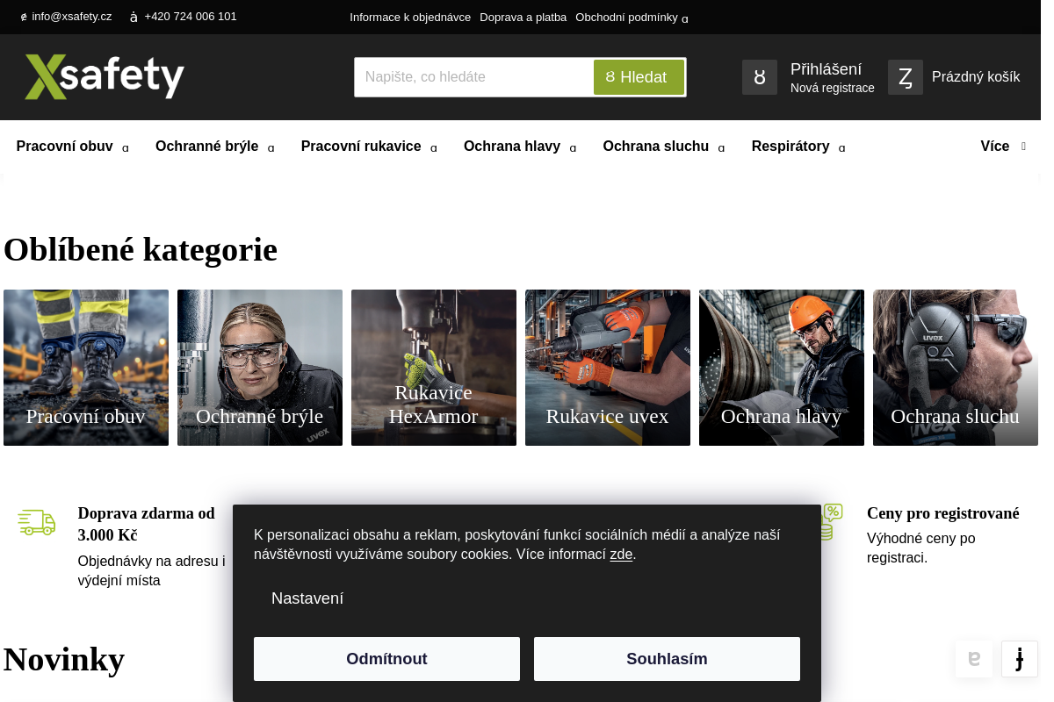Open Ochranné brýle menu item

click(207, 147)
